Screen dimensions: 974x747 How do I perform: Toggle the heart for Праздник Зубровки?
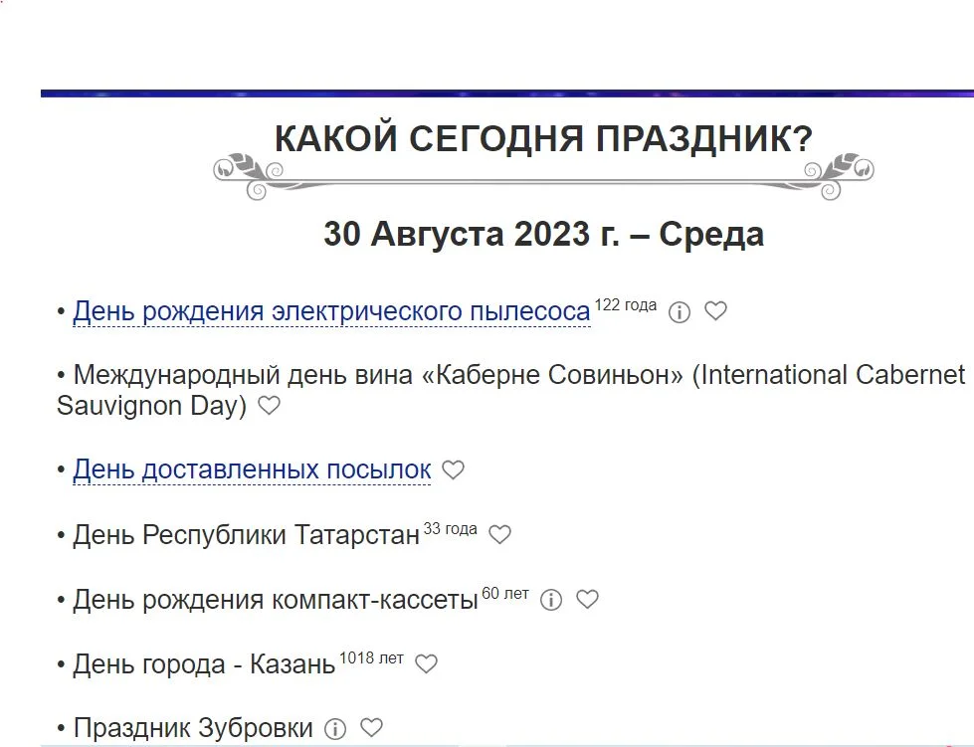[x=373, y=727]
